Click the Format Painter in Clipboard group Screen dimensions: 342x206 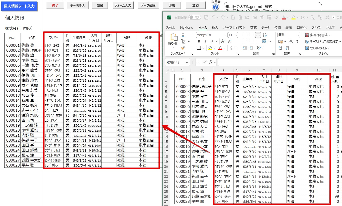(x=183, y=47)
